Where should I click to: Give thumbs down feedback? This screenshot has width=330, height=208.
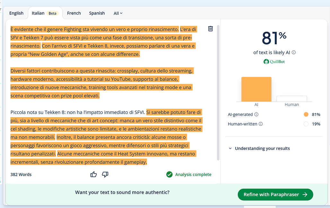point(105,174)
